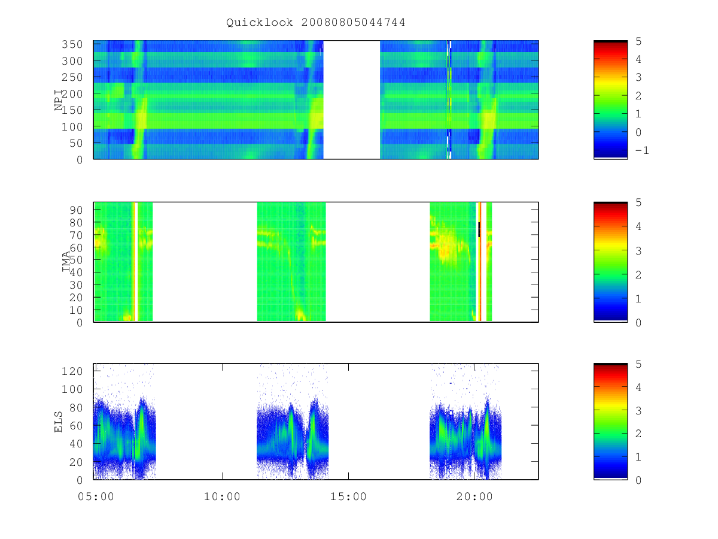The height and width of the screenshot is (539, 718).
Task: Click the IMA y-axis label
Action: pos(66,262)
